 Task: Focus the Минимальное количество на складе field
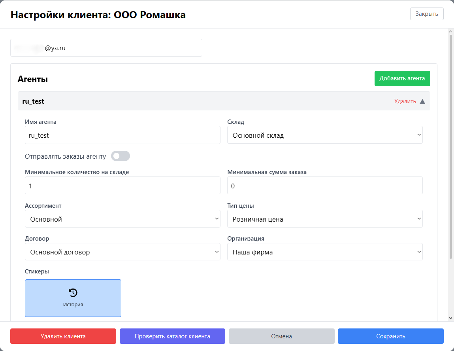pos(122,185)
